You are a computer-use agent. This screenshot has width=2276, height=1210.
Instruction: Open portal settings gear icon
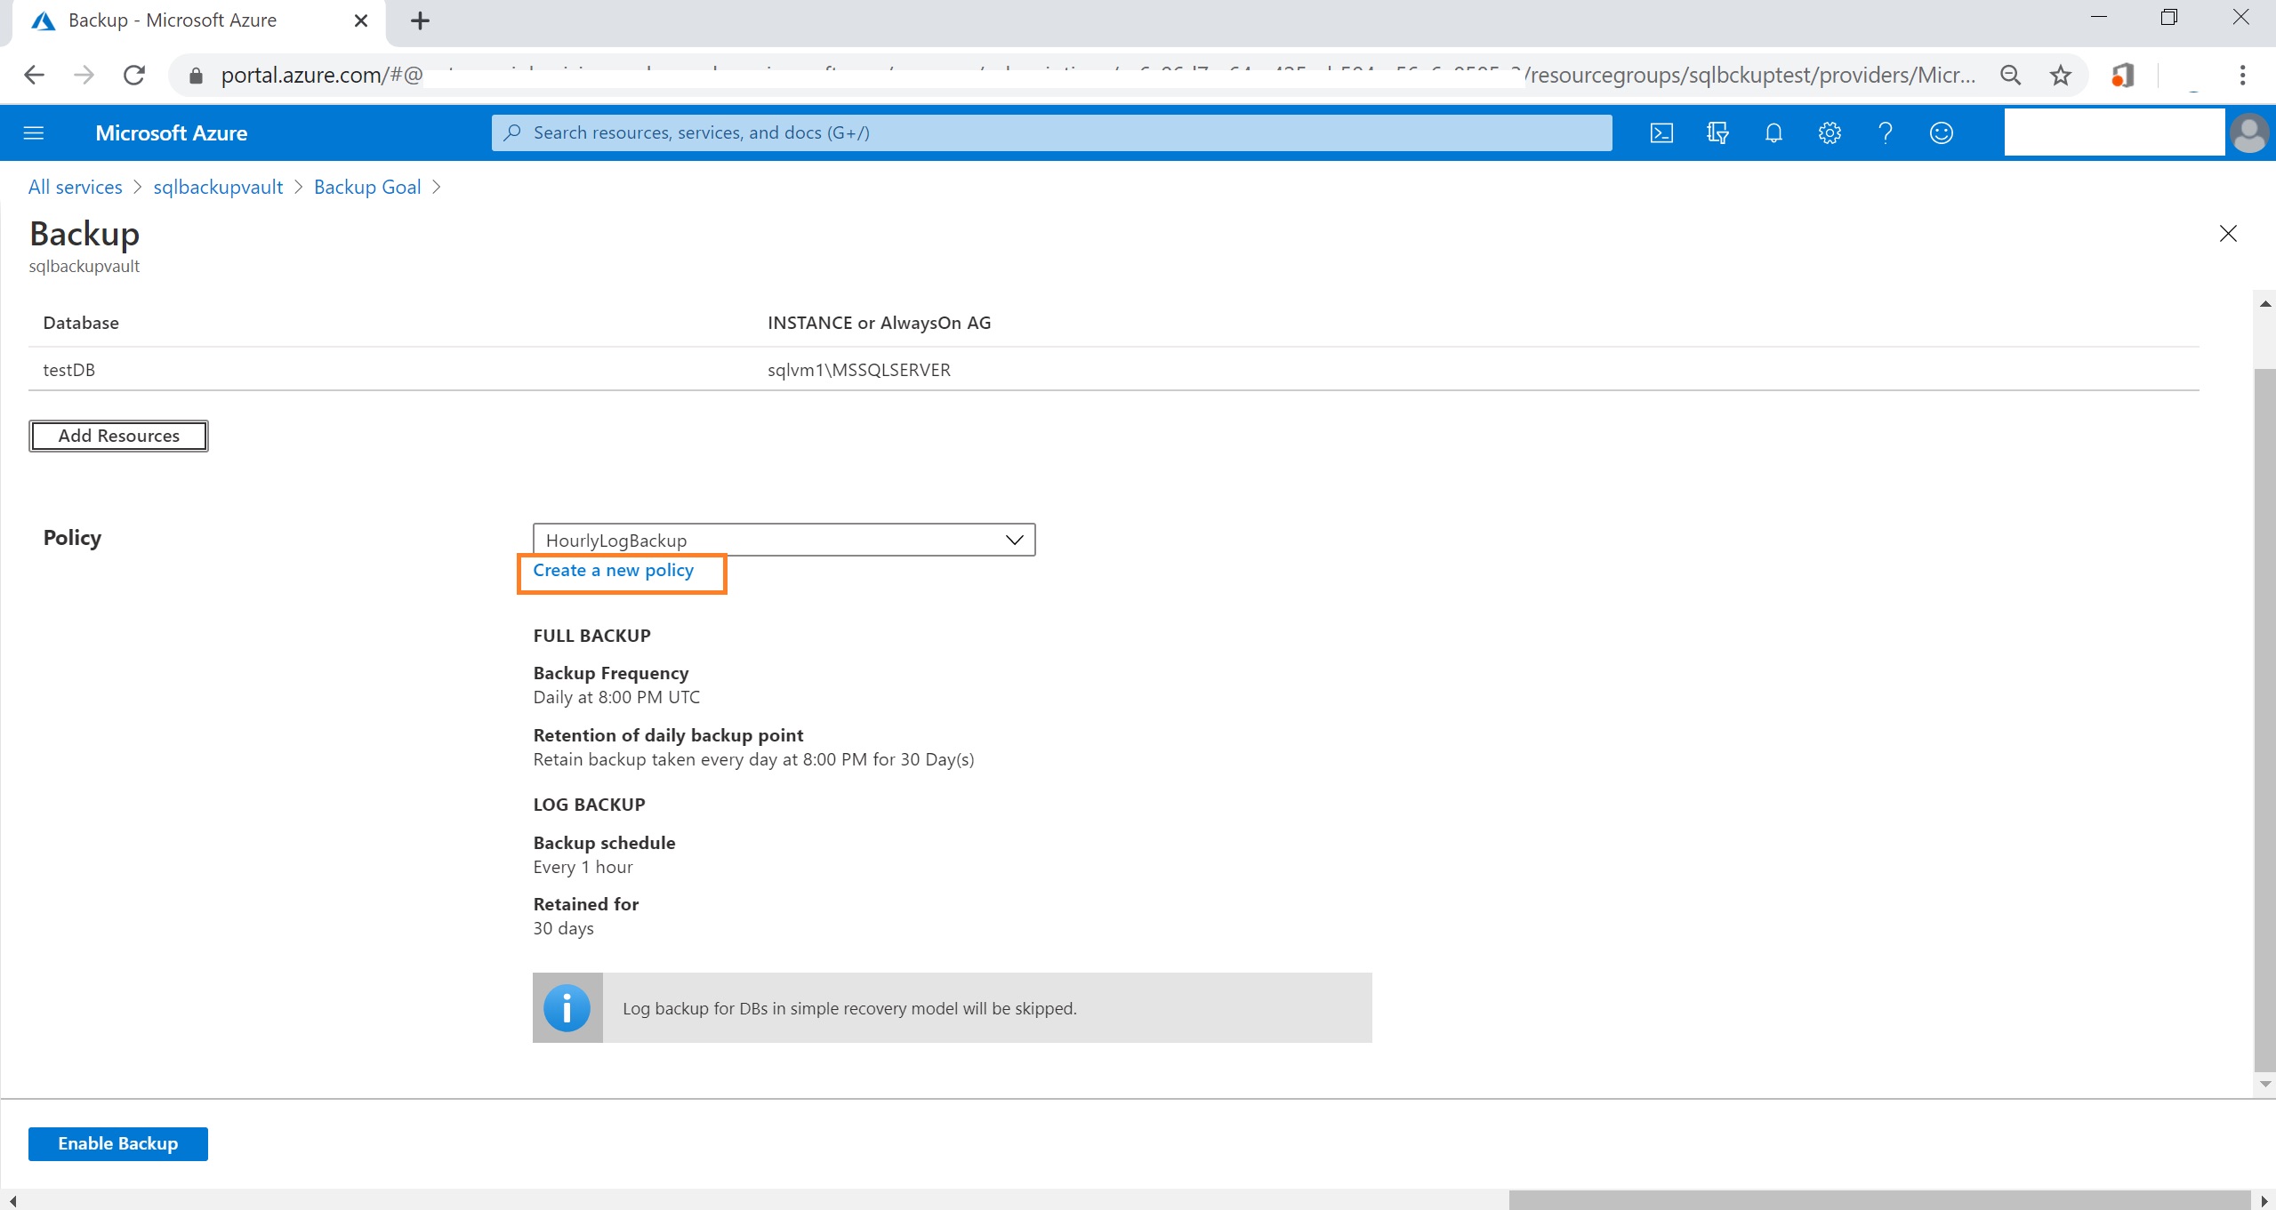tap(1829, 133)
